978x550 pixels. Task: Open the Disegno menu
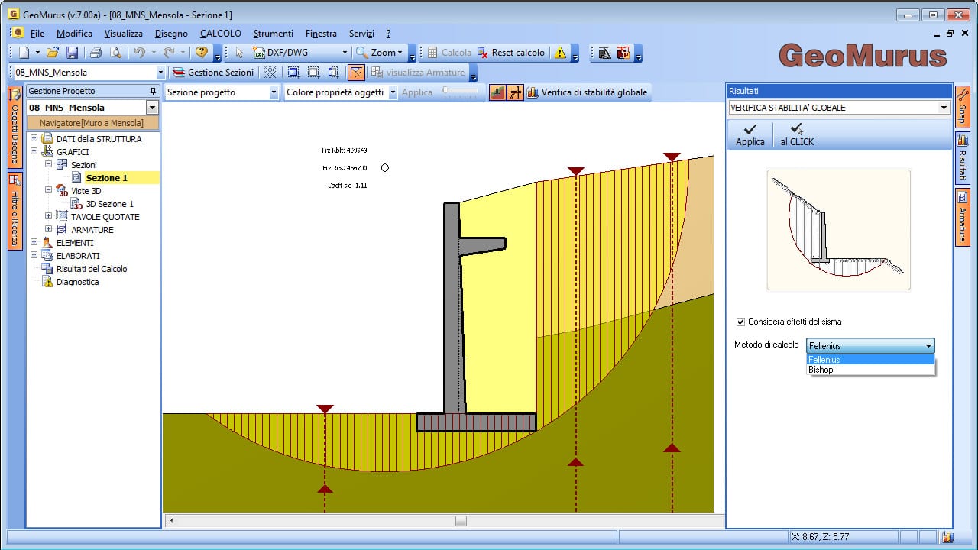(x=171, y=34)
